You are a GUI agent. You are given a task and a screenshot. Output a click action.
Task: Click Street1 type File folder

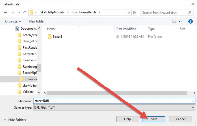point(155,37)
